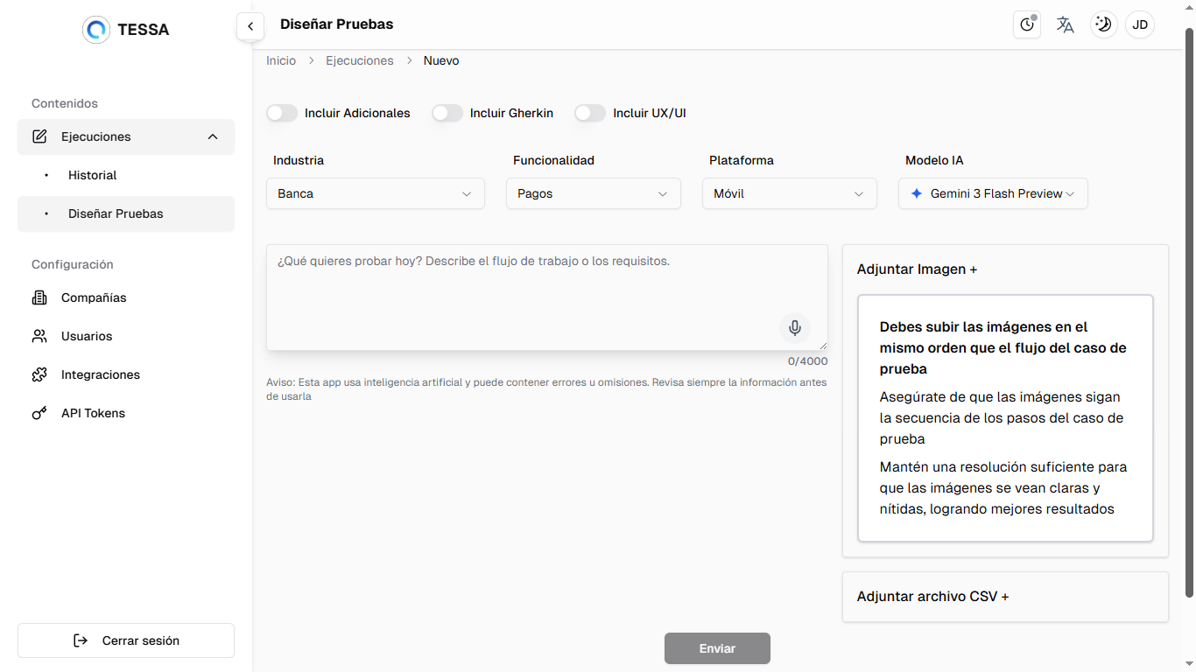Enable the Incluir UX/UI toggle
This screenshot has width=1196, height=672.
(x=590, y=113)
